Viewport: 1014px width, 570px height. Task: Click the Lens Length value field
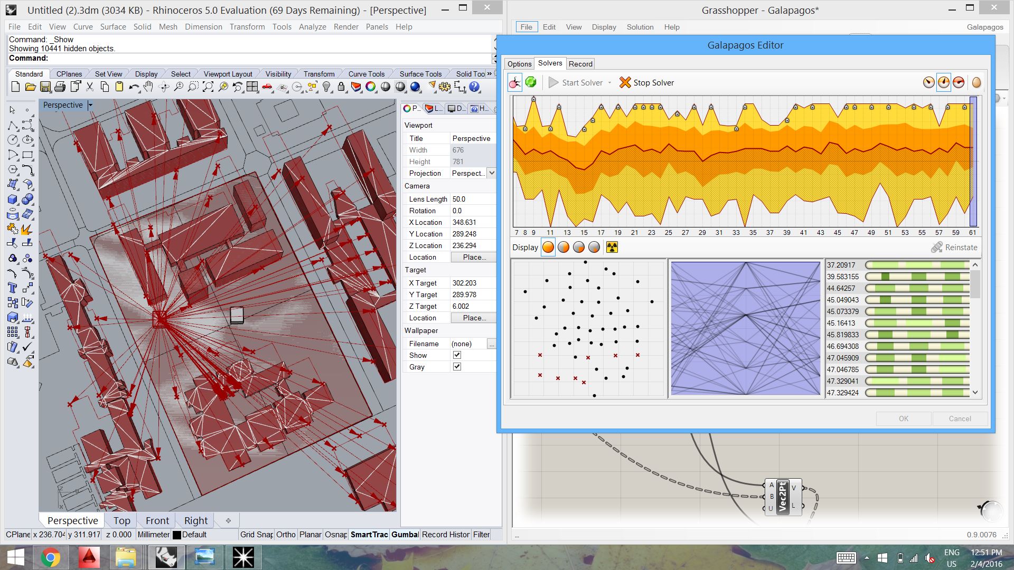pyautogui.click(x=473, y=199)
